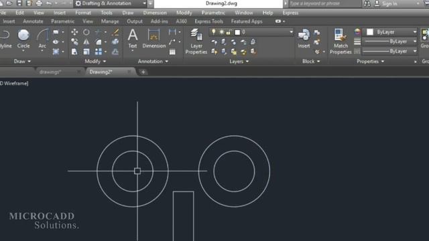Click the Trim tool icon

point(99,32)
